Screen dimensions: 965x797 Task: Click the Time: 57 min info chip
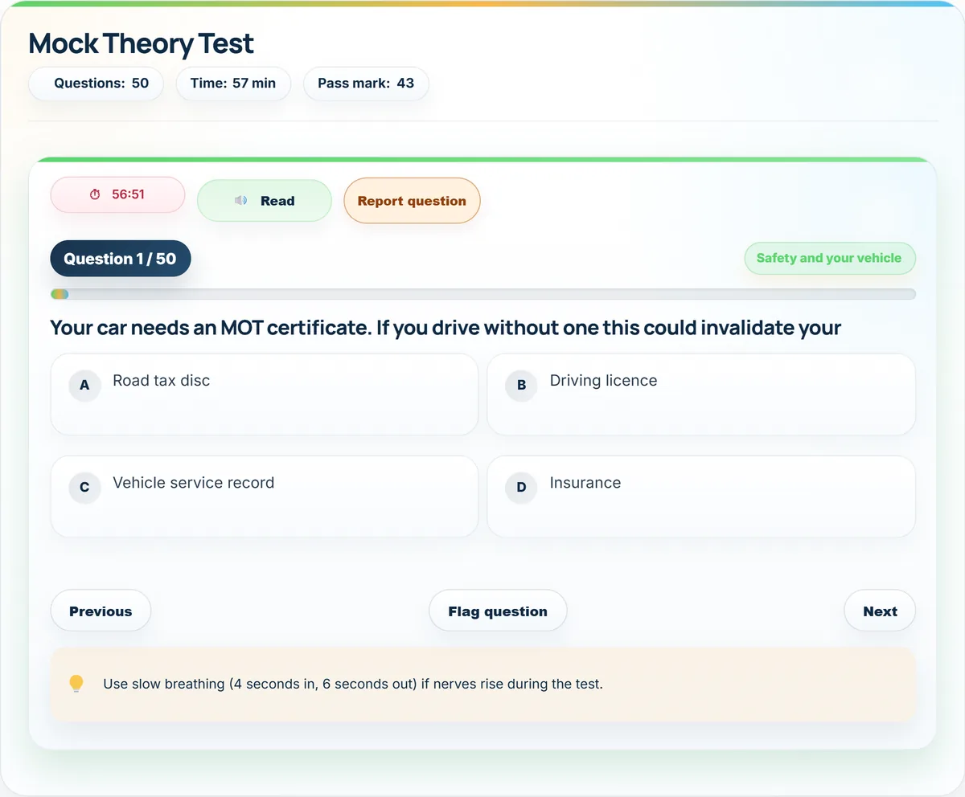coord(233,84)
